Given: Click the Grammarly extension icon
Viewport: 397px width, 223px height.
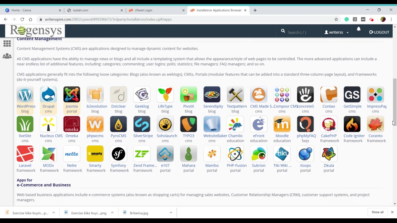Looking at the screenshot, I should pyautogui.click(x=346, y=19).
